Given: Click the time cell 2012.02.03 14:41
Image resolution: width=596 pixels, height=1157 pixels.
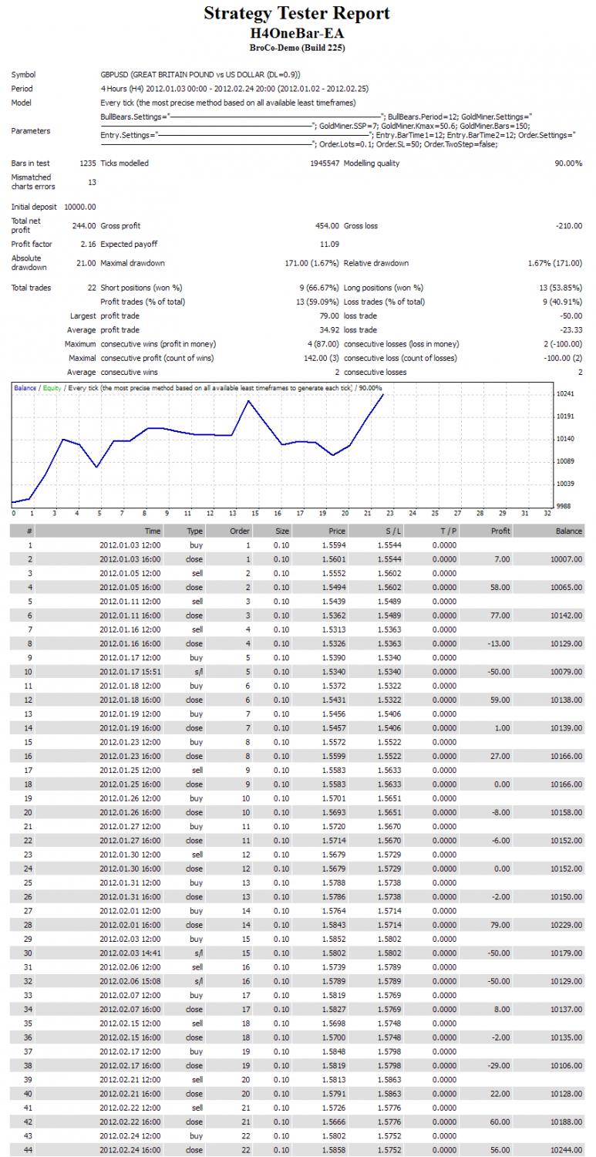Looking at the screenshot, I should [130, 953].
